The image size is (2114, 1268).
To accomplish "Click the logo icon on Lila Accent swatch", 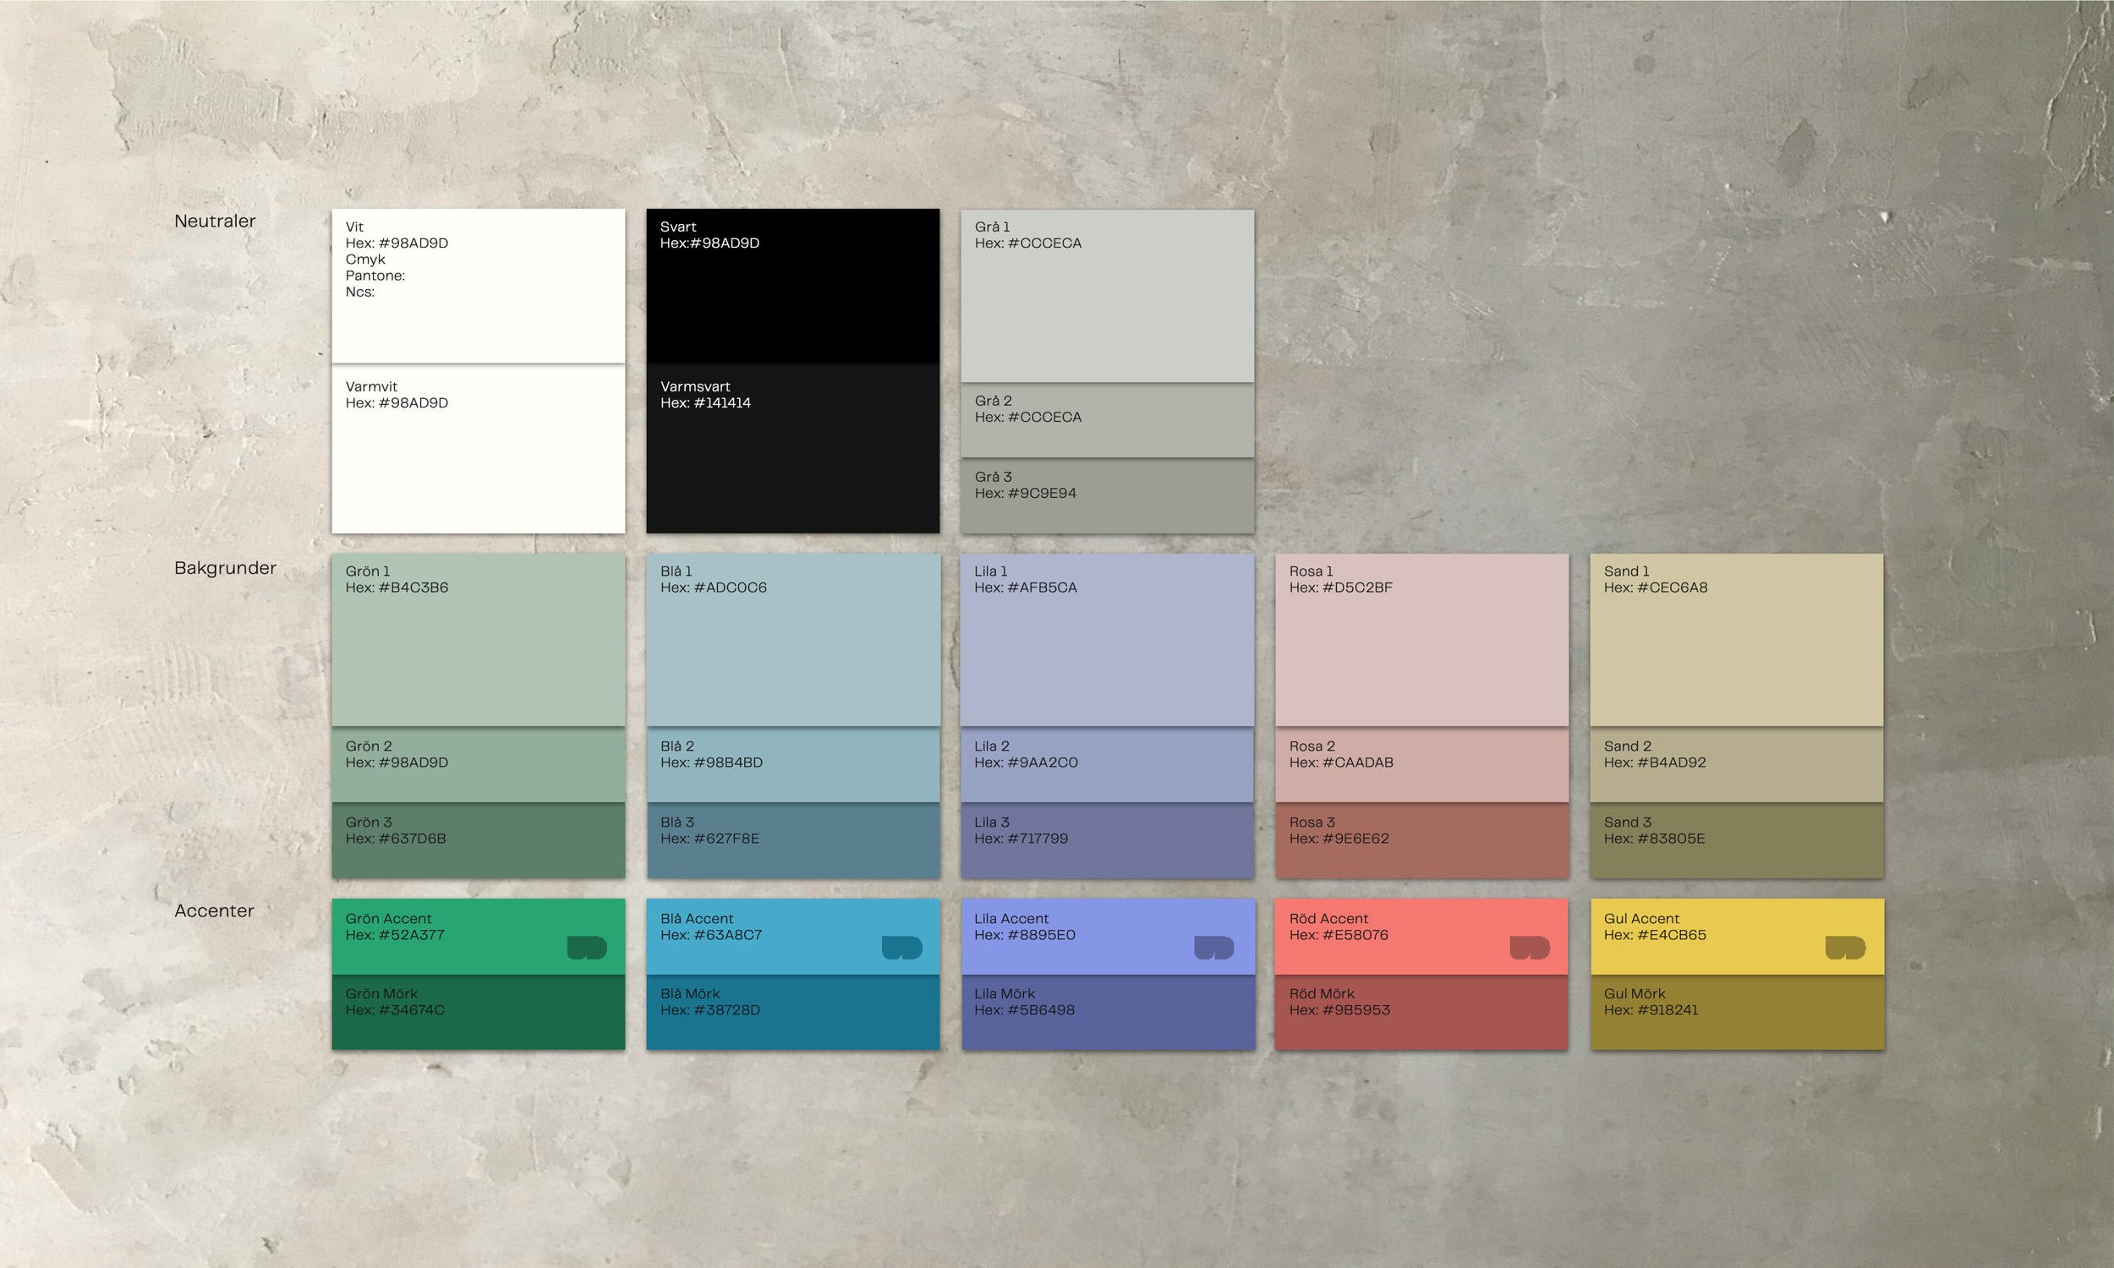I will [1214, 948].
